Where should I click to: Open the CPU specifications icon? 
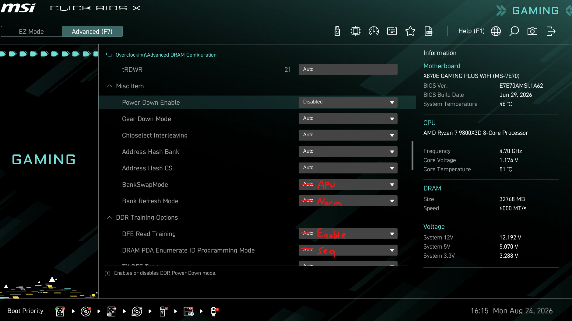[356, 31]
